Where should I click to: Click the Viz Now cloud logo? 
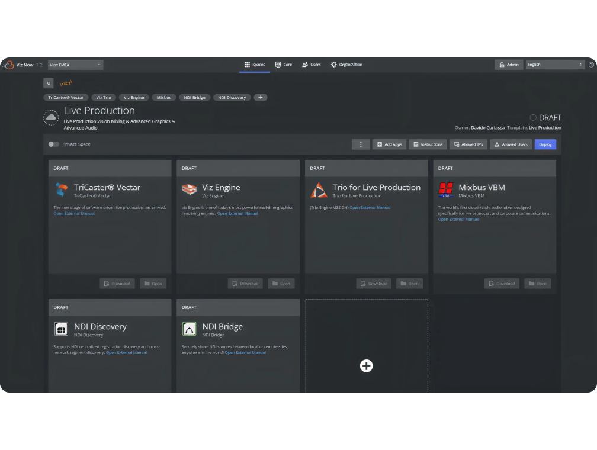[x=8, y=65]
